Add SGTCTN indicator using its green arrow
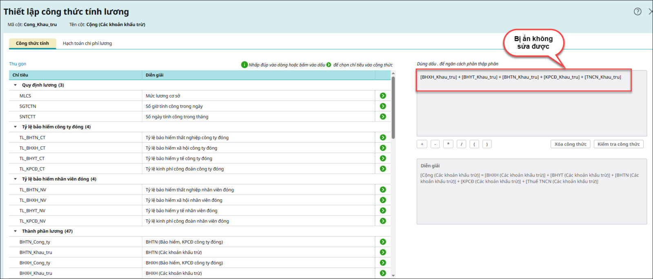 point(383,106)
